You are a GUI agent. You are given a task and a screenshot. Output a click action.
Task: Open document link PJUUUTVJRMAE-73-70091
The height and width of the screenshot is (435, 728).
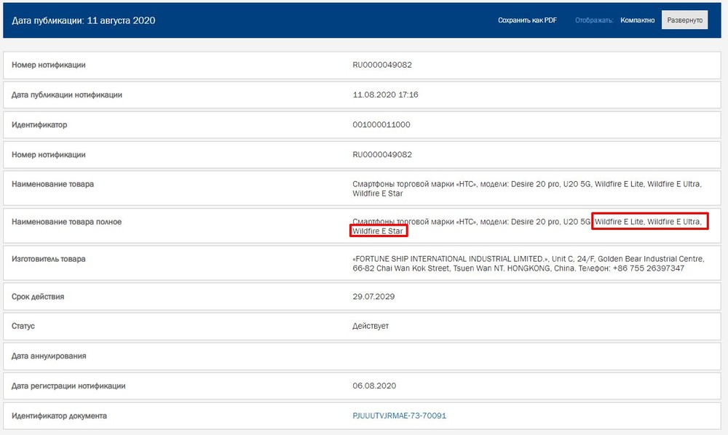399,415
